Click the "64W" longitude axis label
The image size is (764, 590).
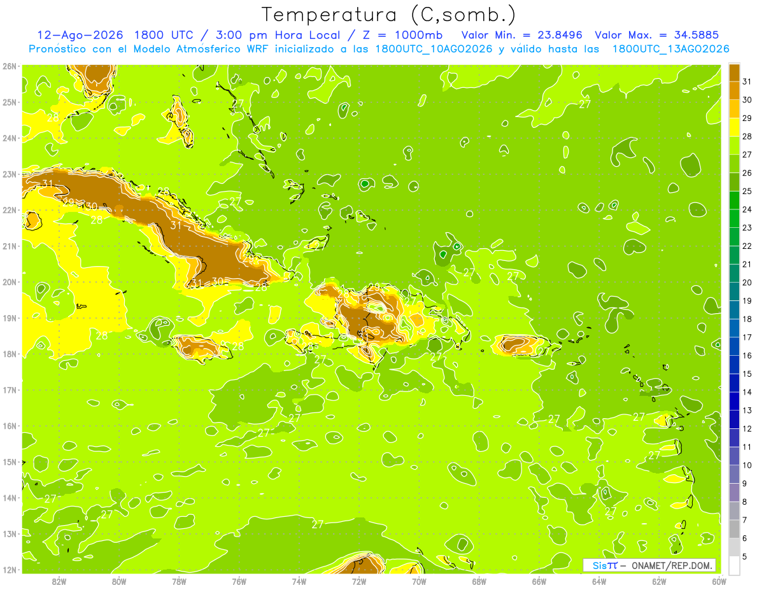(x=599, y=581)
